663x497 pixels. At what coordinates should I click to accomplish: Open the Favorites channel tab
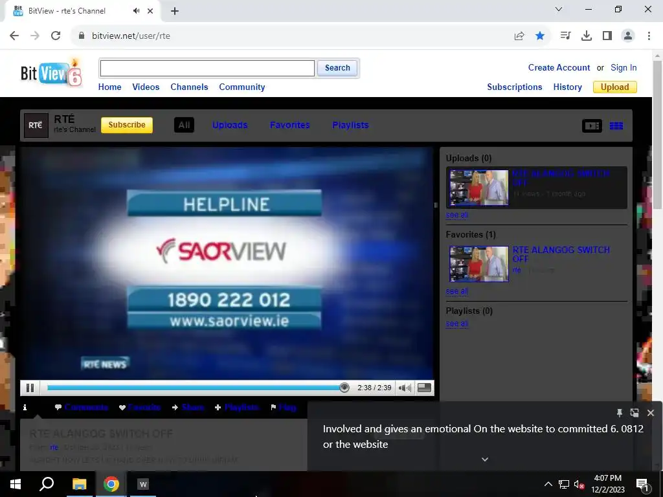(289, 125)
